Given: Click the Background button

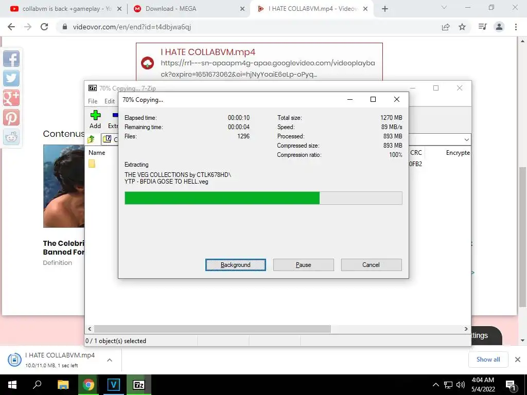Looking at the screenshot, I should click(236, 265).
